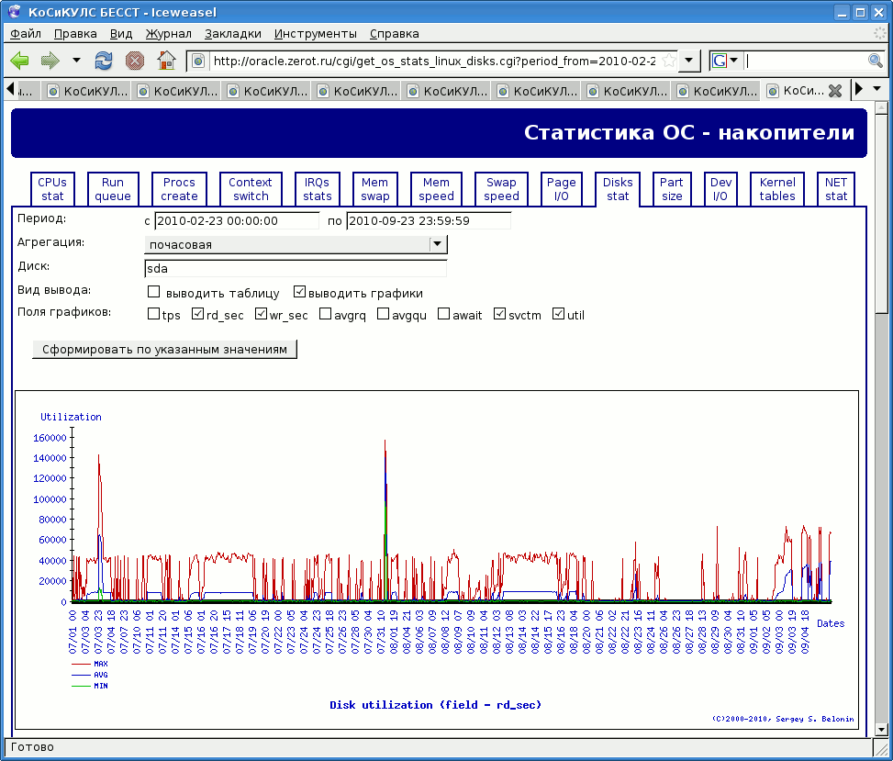This screenshot has height=761, width=893.
Task: Click the scrollbar down arrow
Action: tap(881, 729)
